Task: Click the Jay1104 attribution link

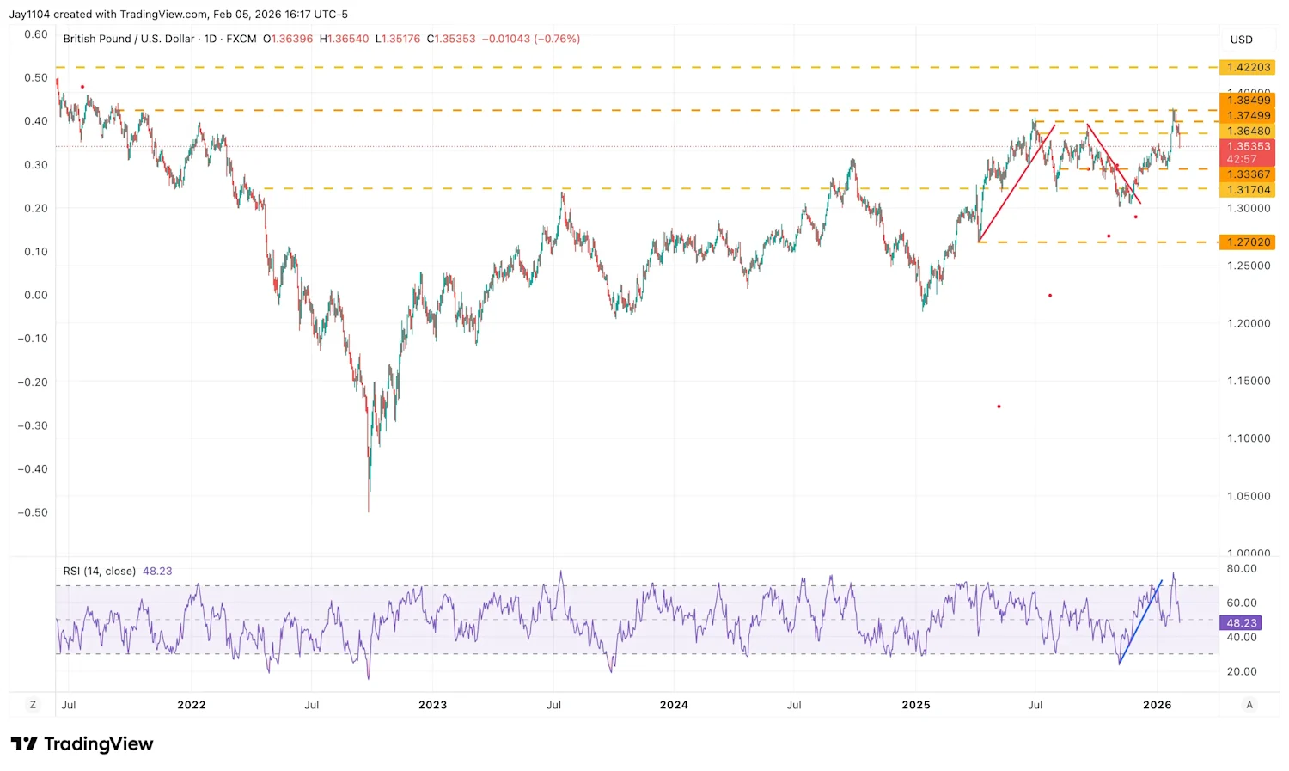Action: 29,14
